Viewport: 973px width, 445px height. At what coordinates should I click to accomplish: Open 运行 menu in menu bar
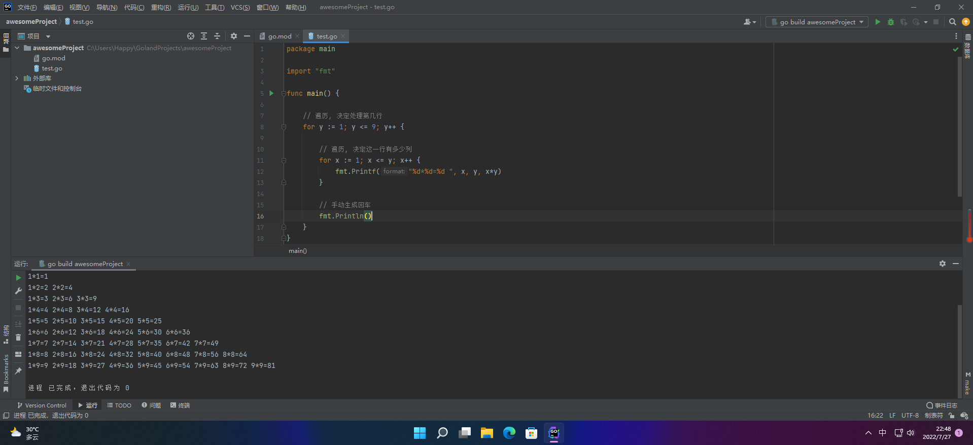tap(188, 7)
